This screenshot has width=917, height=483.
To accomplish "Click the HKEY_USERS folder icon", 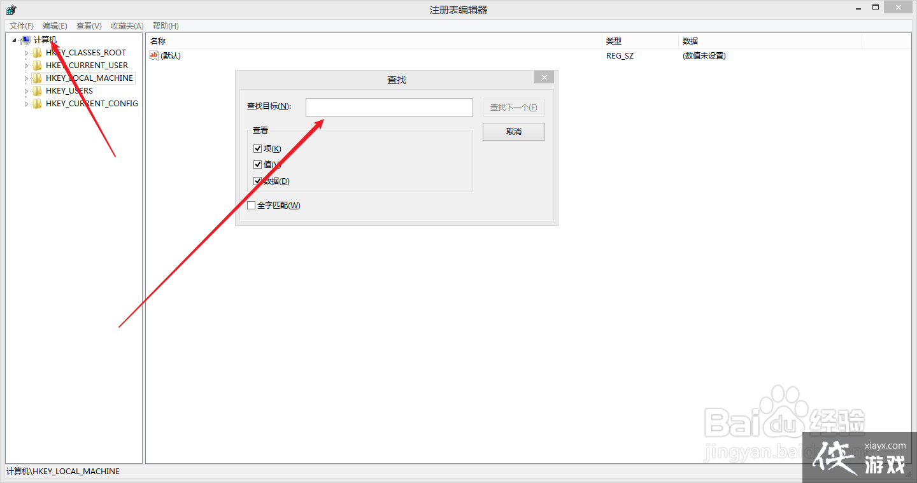I will 38,91.
